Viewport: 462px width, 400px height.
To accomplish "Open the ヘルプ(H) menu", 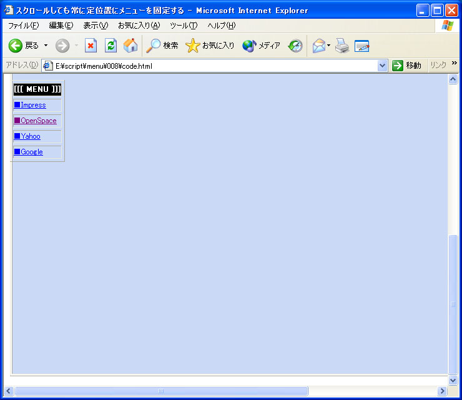I will coord(222,26).
